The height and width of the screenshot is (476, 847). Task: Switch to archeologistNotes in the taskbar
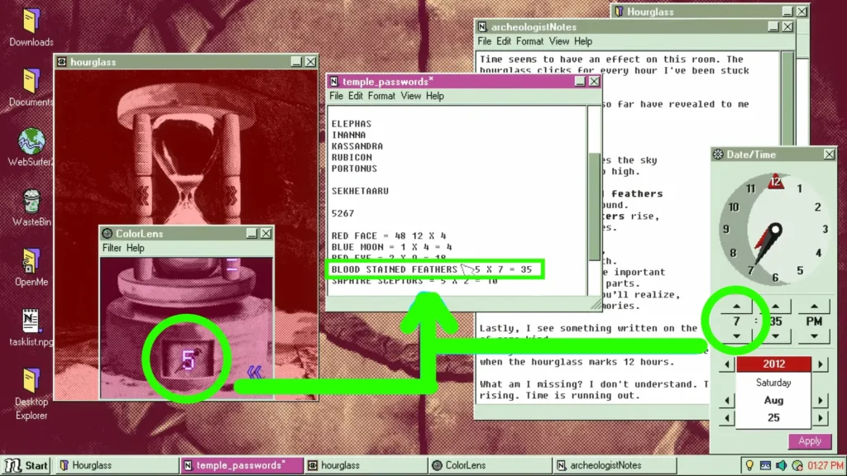pos(615,465)
